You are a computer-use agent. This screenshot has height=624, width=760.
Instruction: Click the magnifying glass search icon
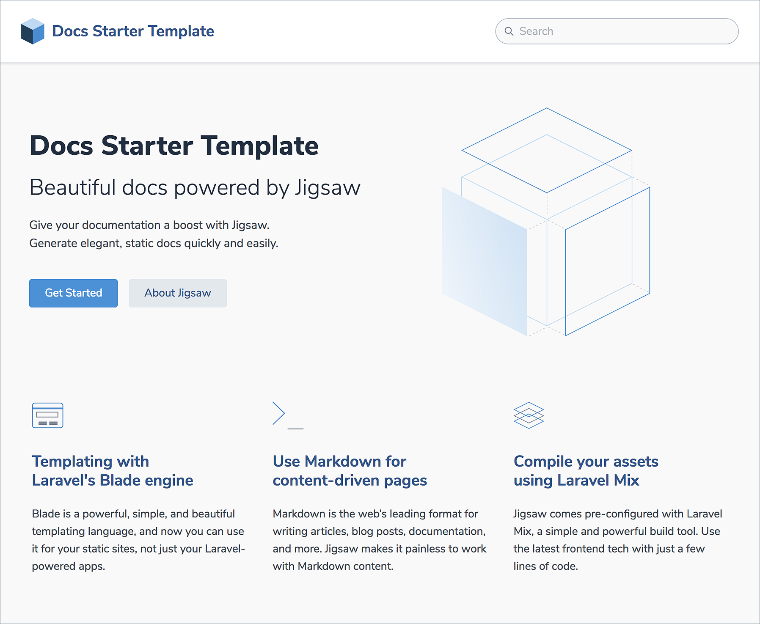tap(509, 31)
